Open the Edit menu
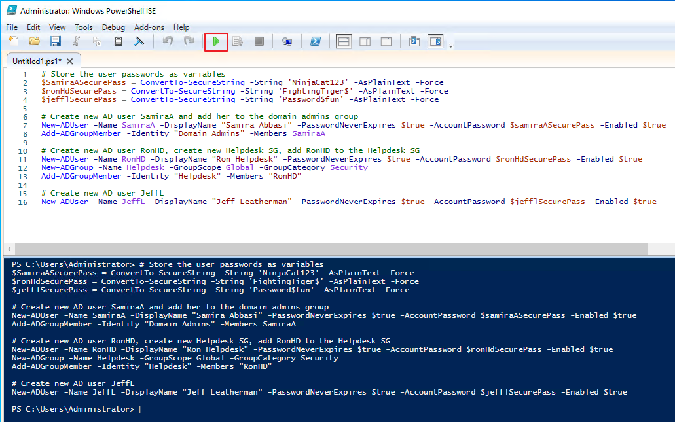Image resolution: width=675 pixels, height=422 pixels. tap(33, 27)
